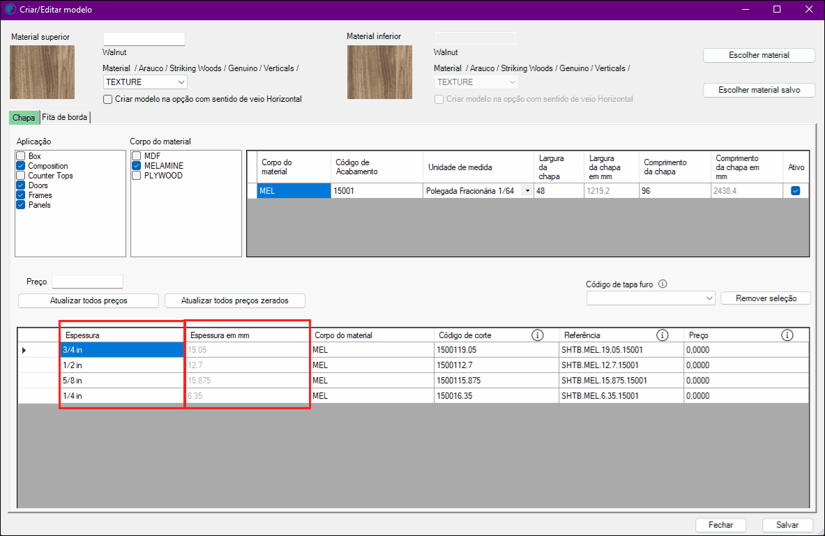Click the info icon in Referência header
Viewport: 825px width, 536px height.
tap(662, 335)
